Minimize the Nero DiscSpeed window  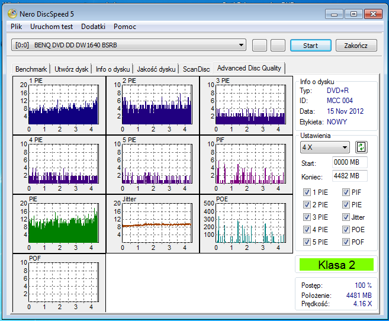coord(334,14)
